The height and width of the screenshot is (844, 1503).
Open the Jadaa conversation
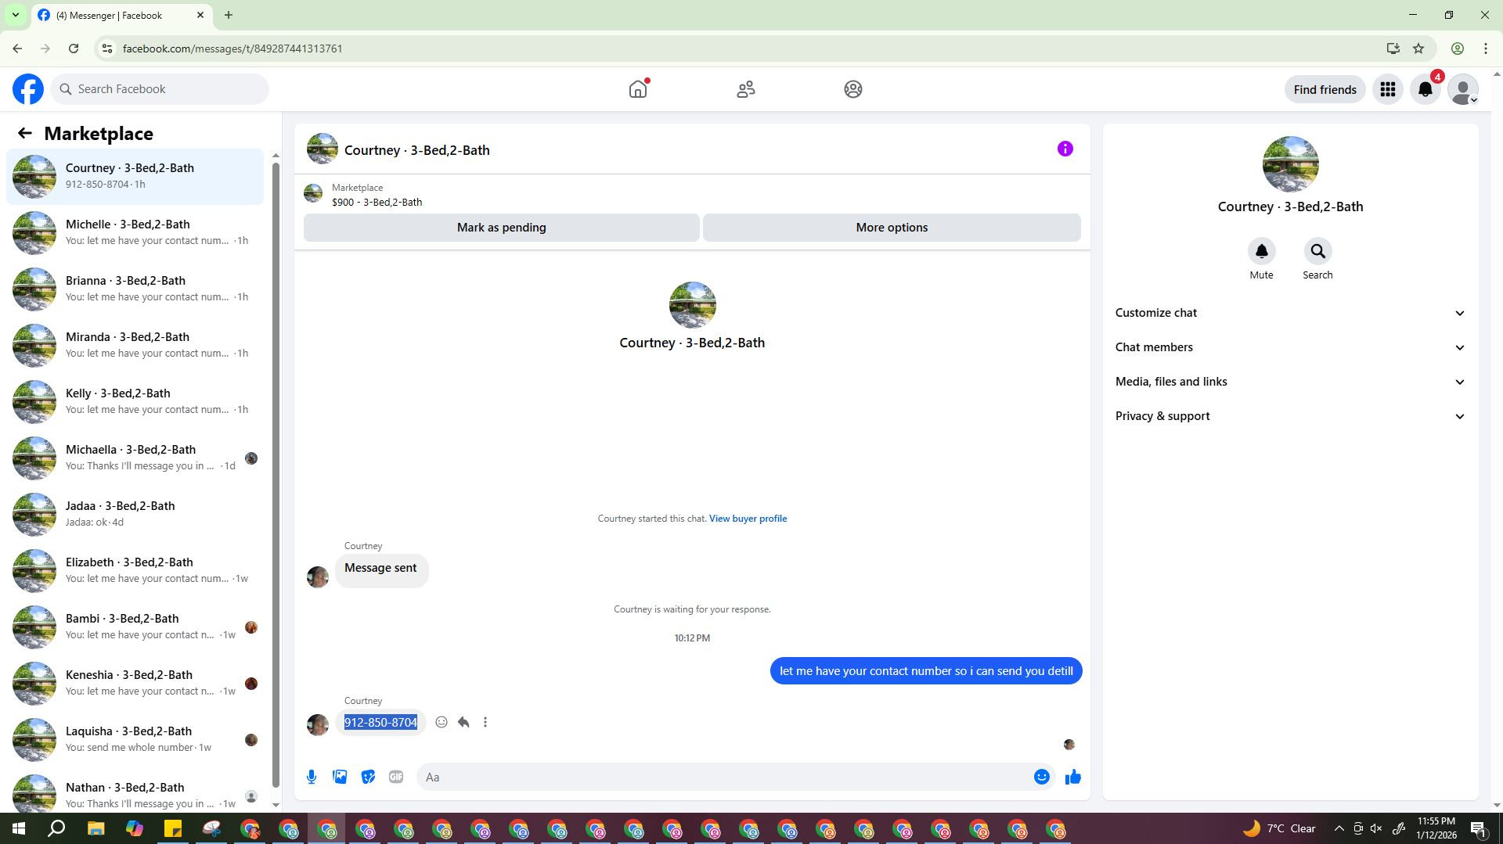[x=135, y=514]
